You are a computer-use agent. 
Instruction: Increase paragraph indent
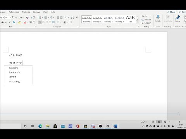[x=62, y=17]
